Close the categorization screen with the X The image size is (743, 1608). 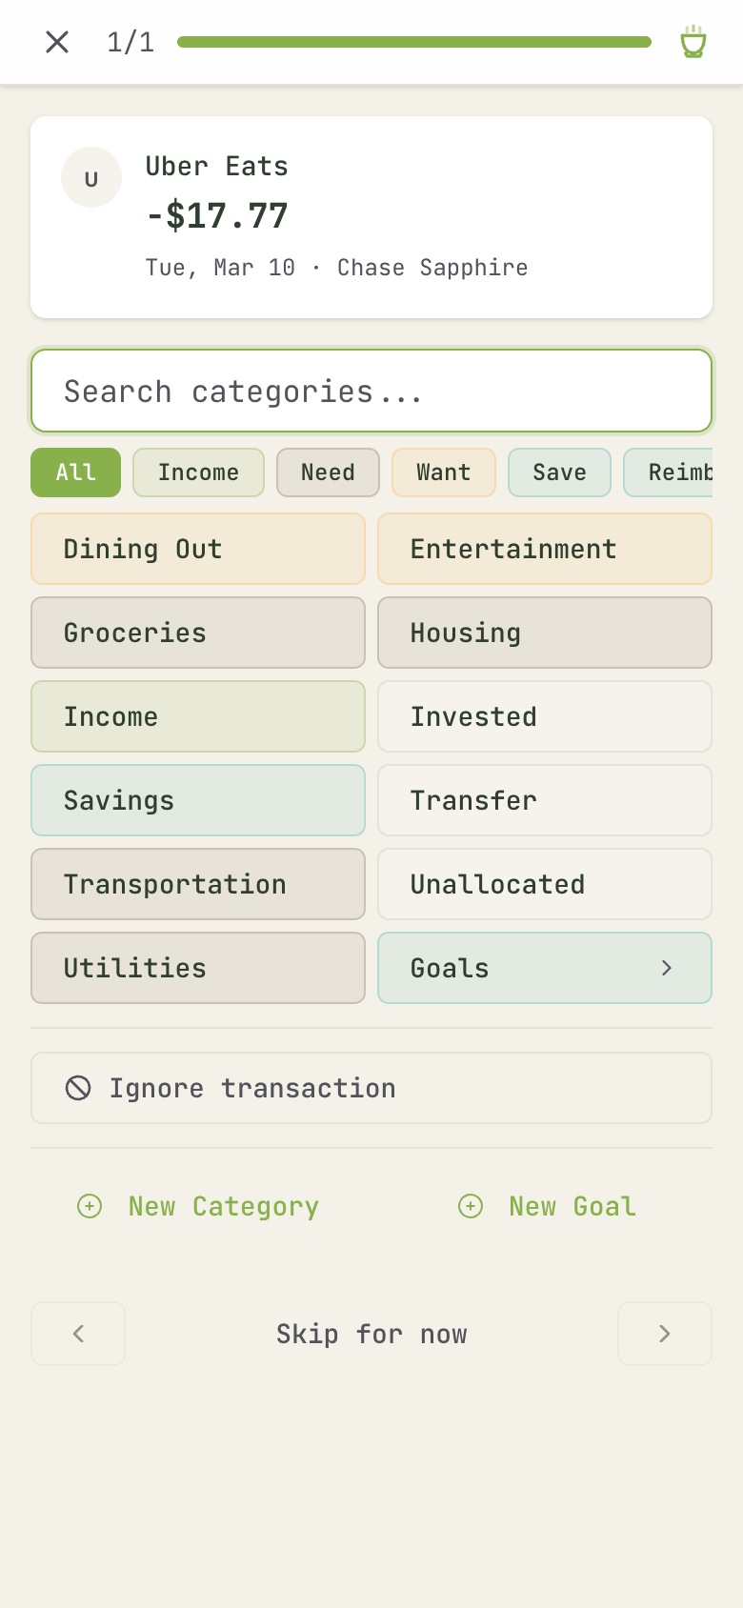56,42
